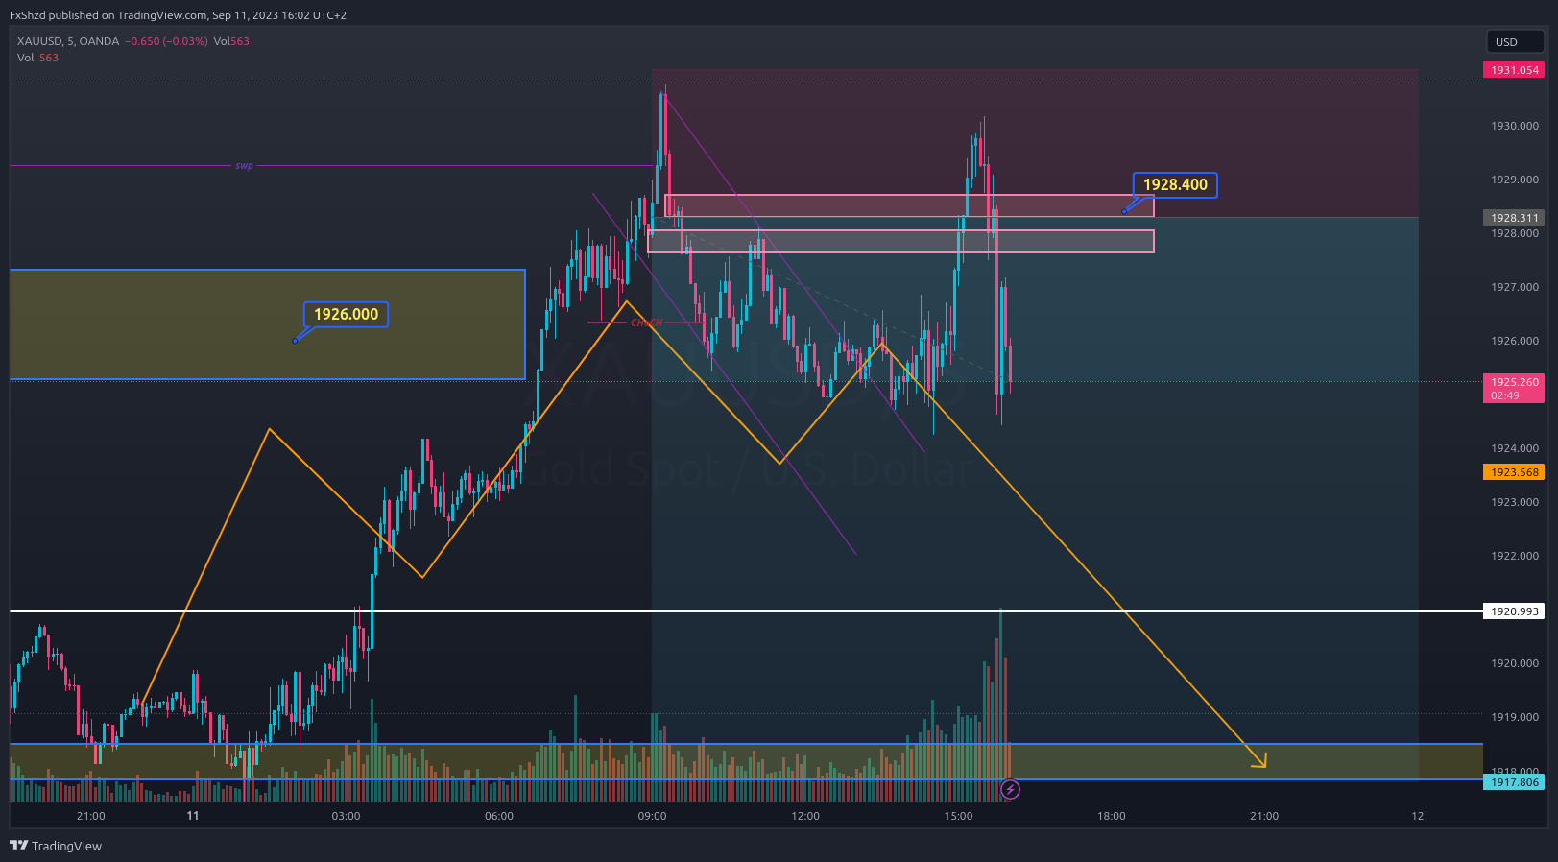Screen dimensions: 1558x862
Task: Click the 1928.400 price callout label
Action: coord(1175,184)
